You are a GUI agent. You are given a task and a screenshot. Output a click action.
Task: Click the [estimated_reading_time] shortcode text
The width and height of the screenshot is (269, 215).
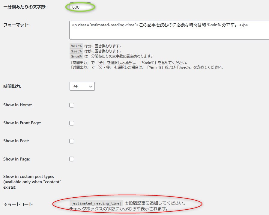click(96, 203)
